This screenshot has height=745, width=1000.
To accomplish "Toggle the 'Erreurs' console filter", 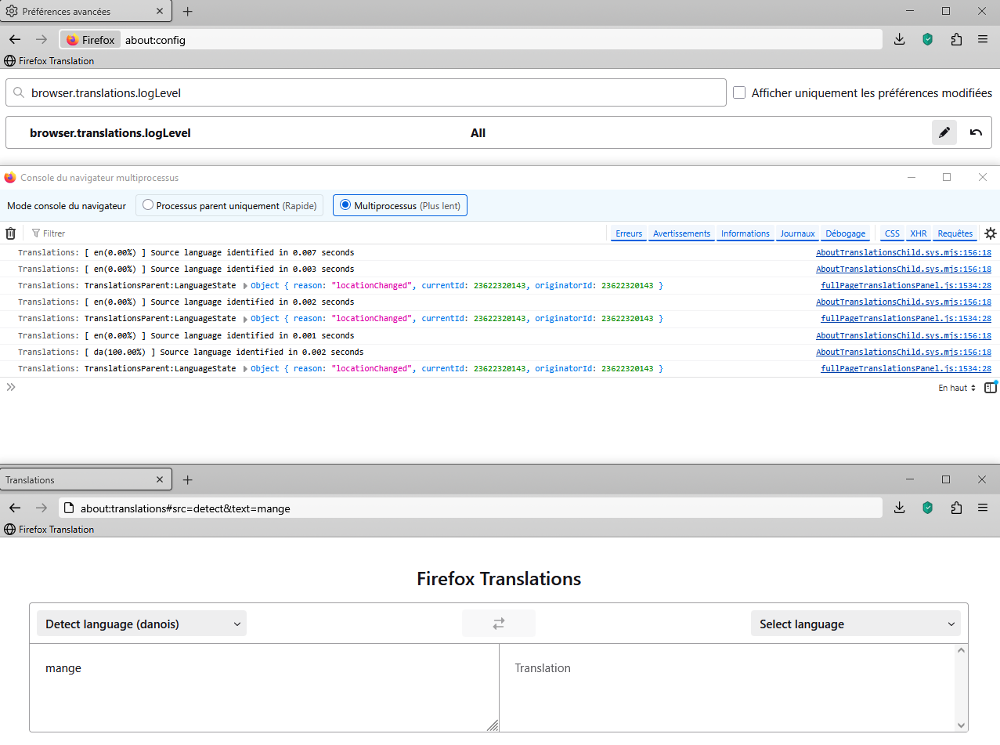I will point(628,233).
